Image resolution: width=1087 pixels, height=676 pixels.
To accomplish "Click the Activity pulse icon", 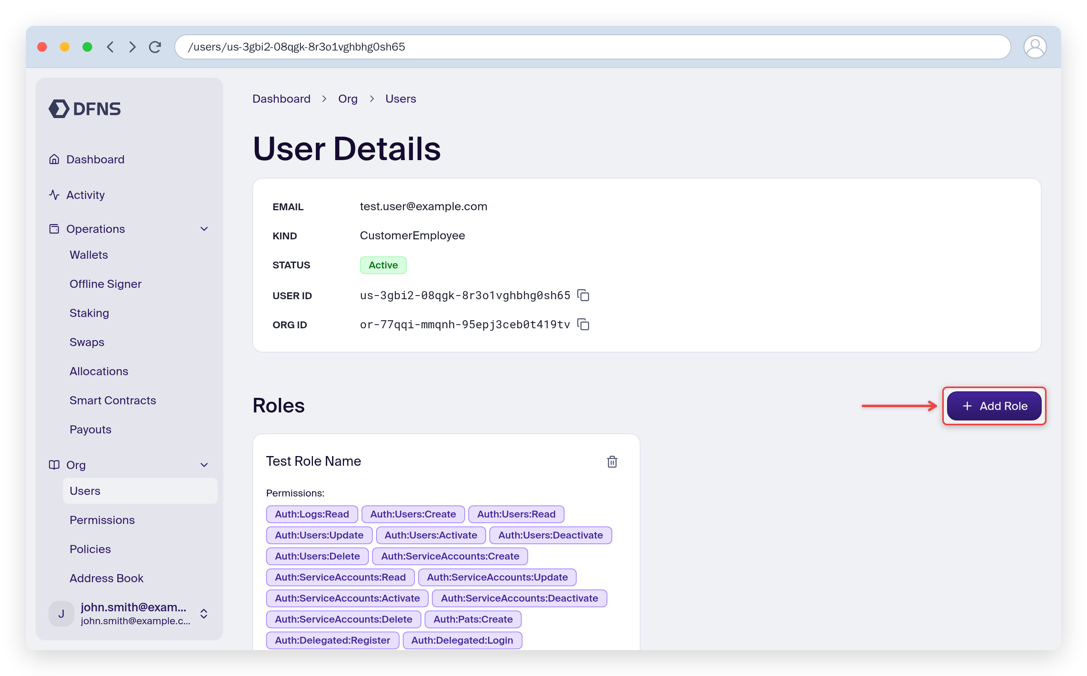I will tap(54, 195).
